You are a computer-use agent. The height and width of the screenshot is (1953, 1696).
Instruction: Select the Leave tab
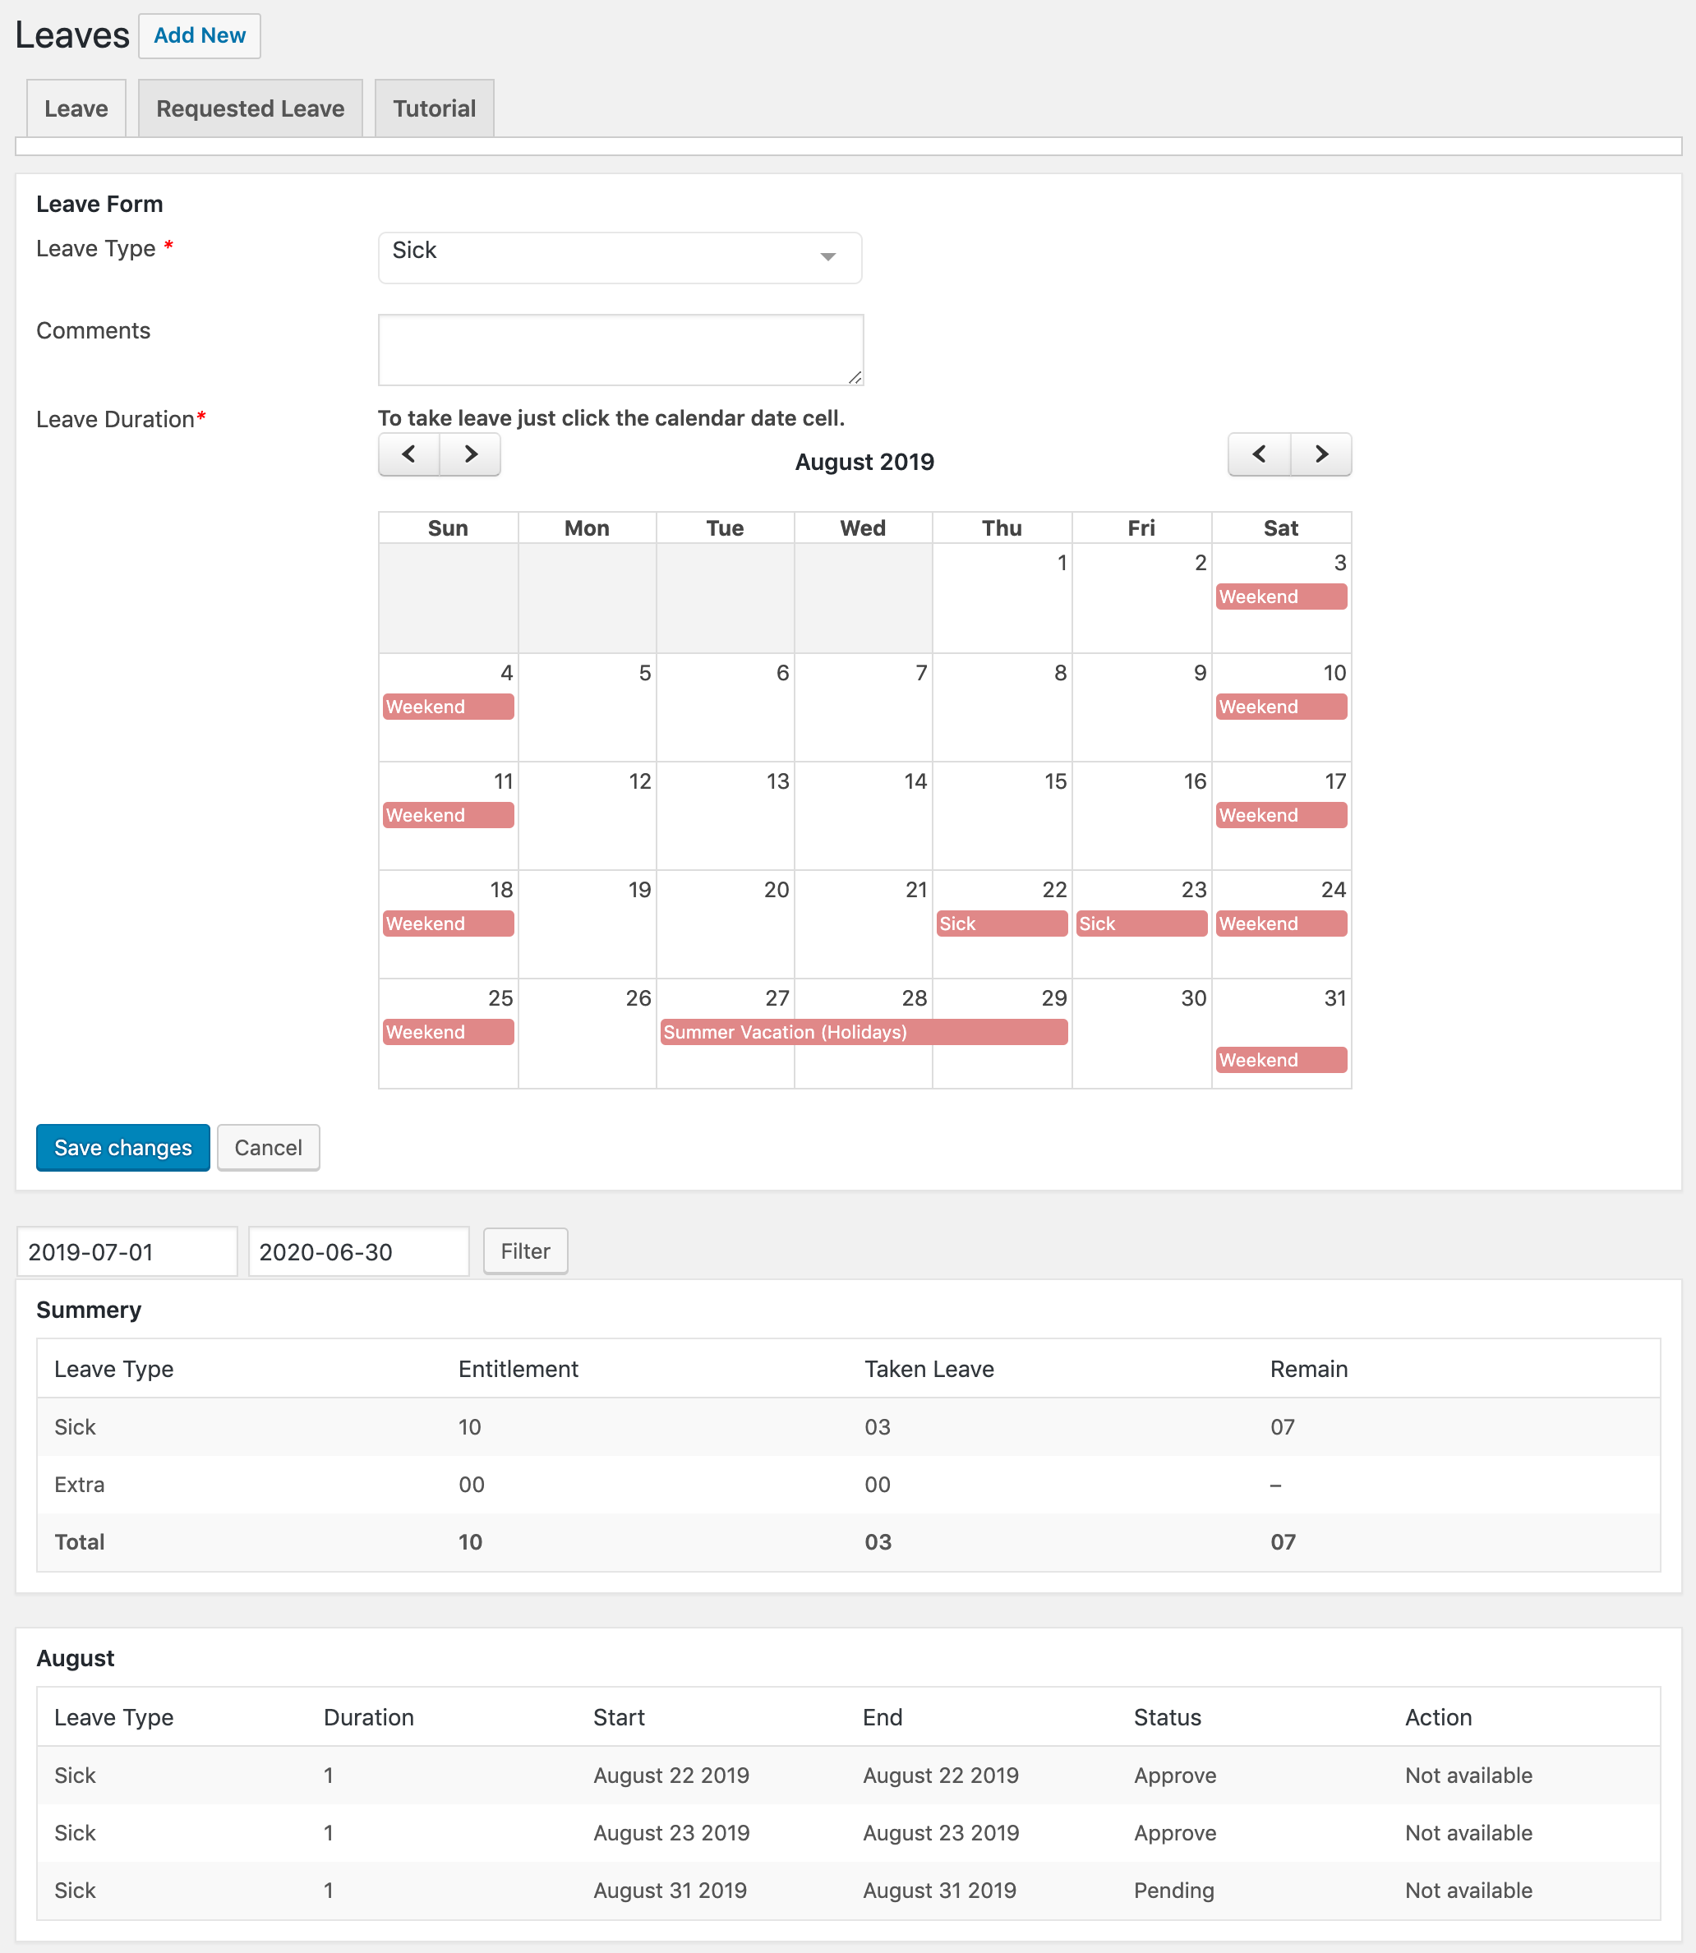pos(76,108)
